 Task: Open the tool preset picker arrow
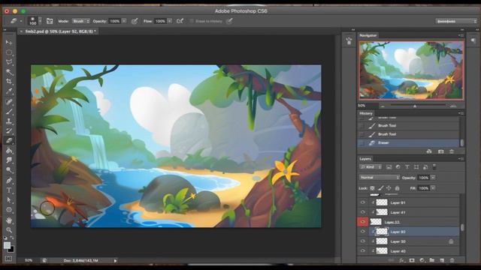[x=21, y=21]
